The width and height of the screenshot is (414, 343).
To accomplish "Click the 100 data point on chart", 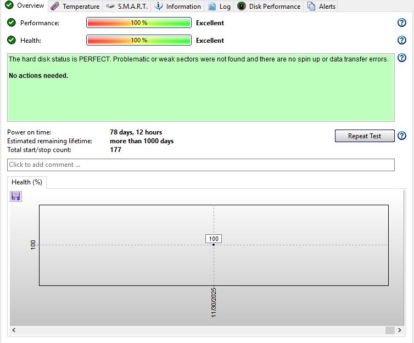I will (214, 244).
